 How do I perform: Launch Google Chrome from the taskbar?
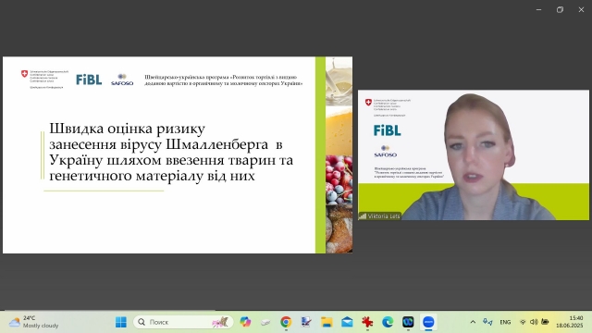click(286, 322)
